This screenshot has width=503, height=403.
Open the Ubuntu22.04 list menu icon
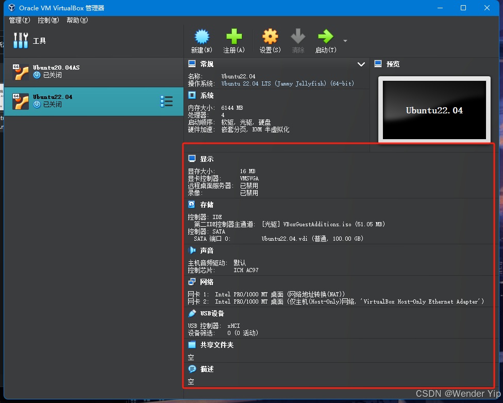(166, 102)
